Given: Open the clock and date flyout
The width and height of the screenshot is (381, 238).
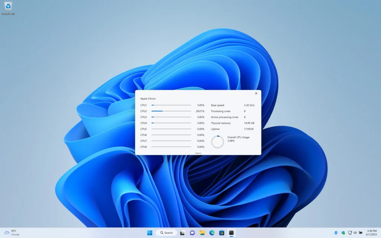Looking at the screenshot, I should point(372,233).
